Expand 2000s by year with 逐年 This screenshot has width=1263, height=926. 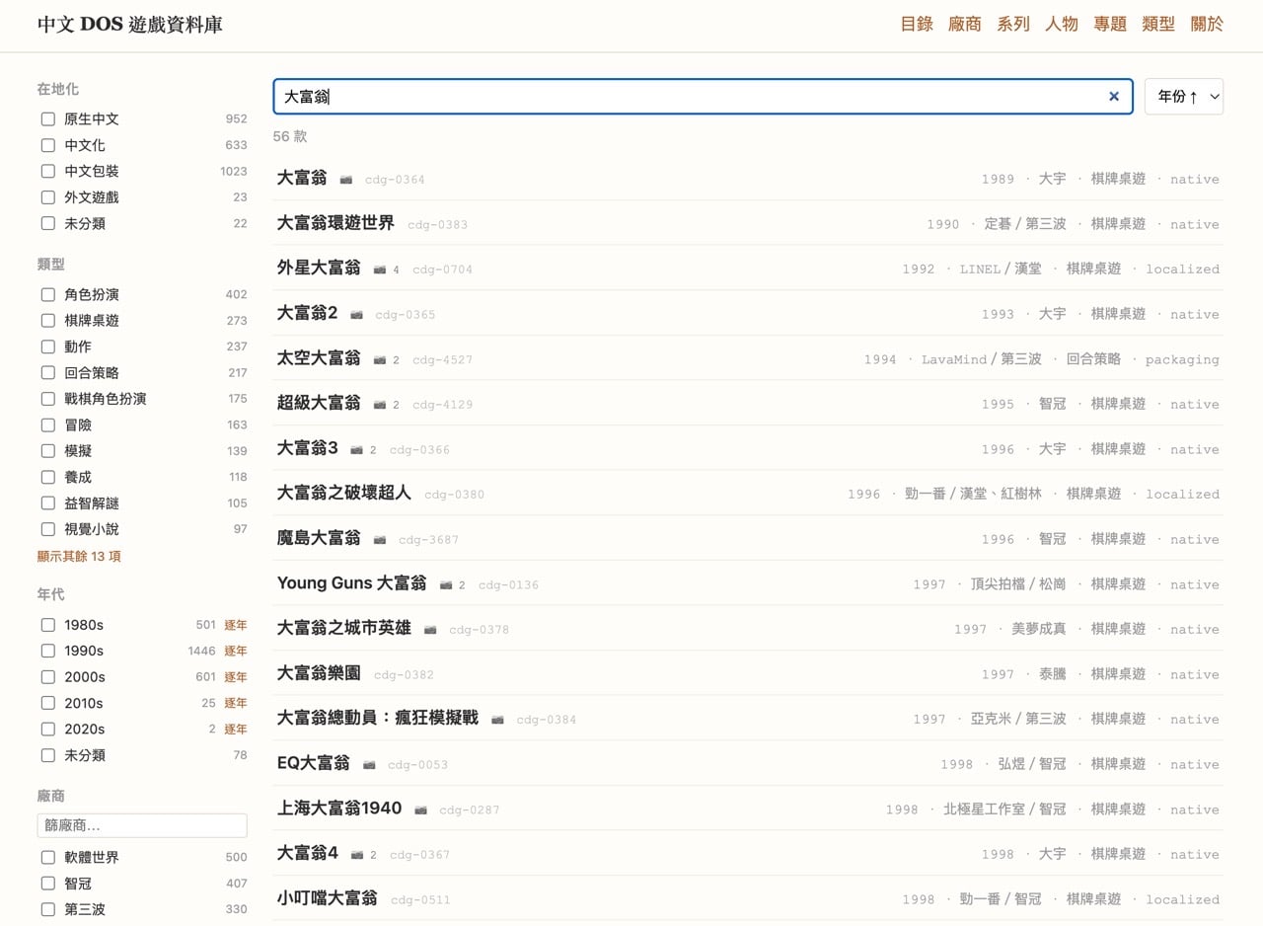[x=236, y=677]
